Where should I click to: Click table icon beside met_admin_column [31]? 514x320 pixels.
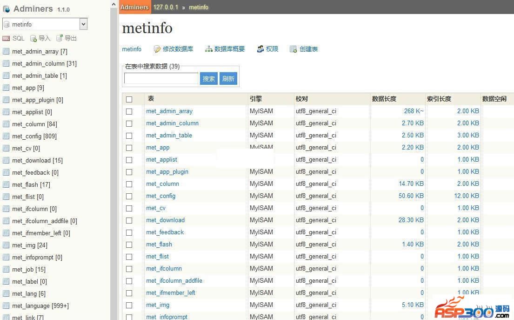click(6, 63)
